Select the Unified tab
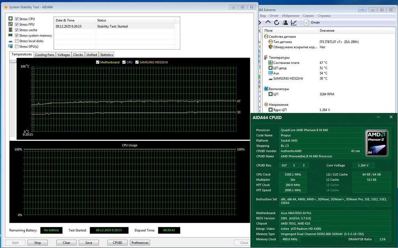 click(x=92, y=55)
